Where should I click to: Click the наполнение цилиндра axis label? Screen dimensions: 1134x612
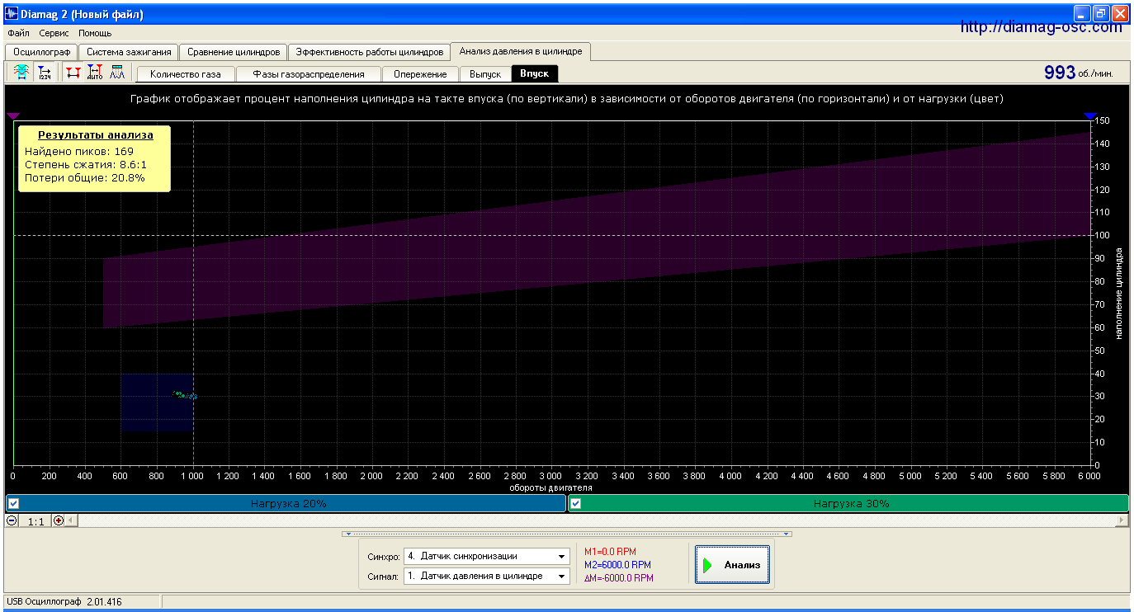tap(1120, 293)
